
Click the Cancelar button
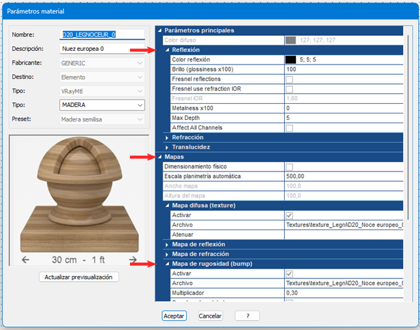tap(210, 316)
